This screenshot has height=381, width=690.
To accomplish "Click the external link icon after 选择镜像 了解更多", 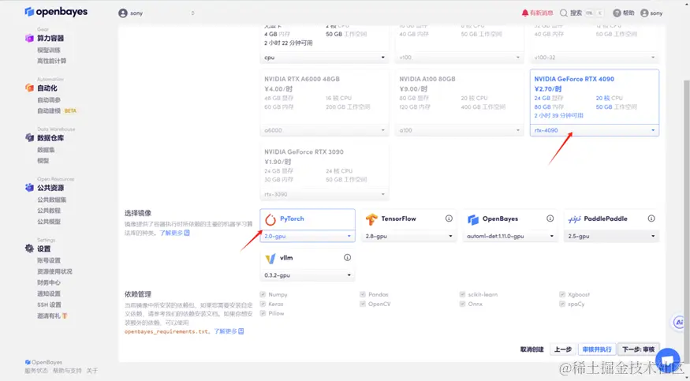I will [187, 233].
